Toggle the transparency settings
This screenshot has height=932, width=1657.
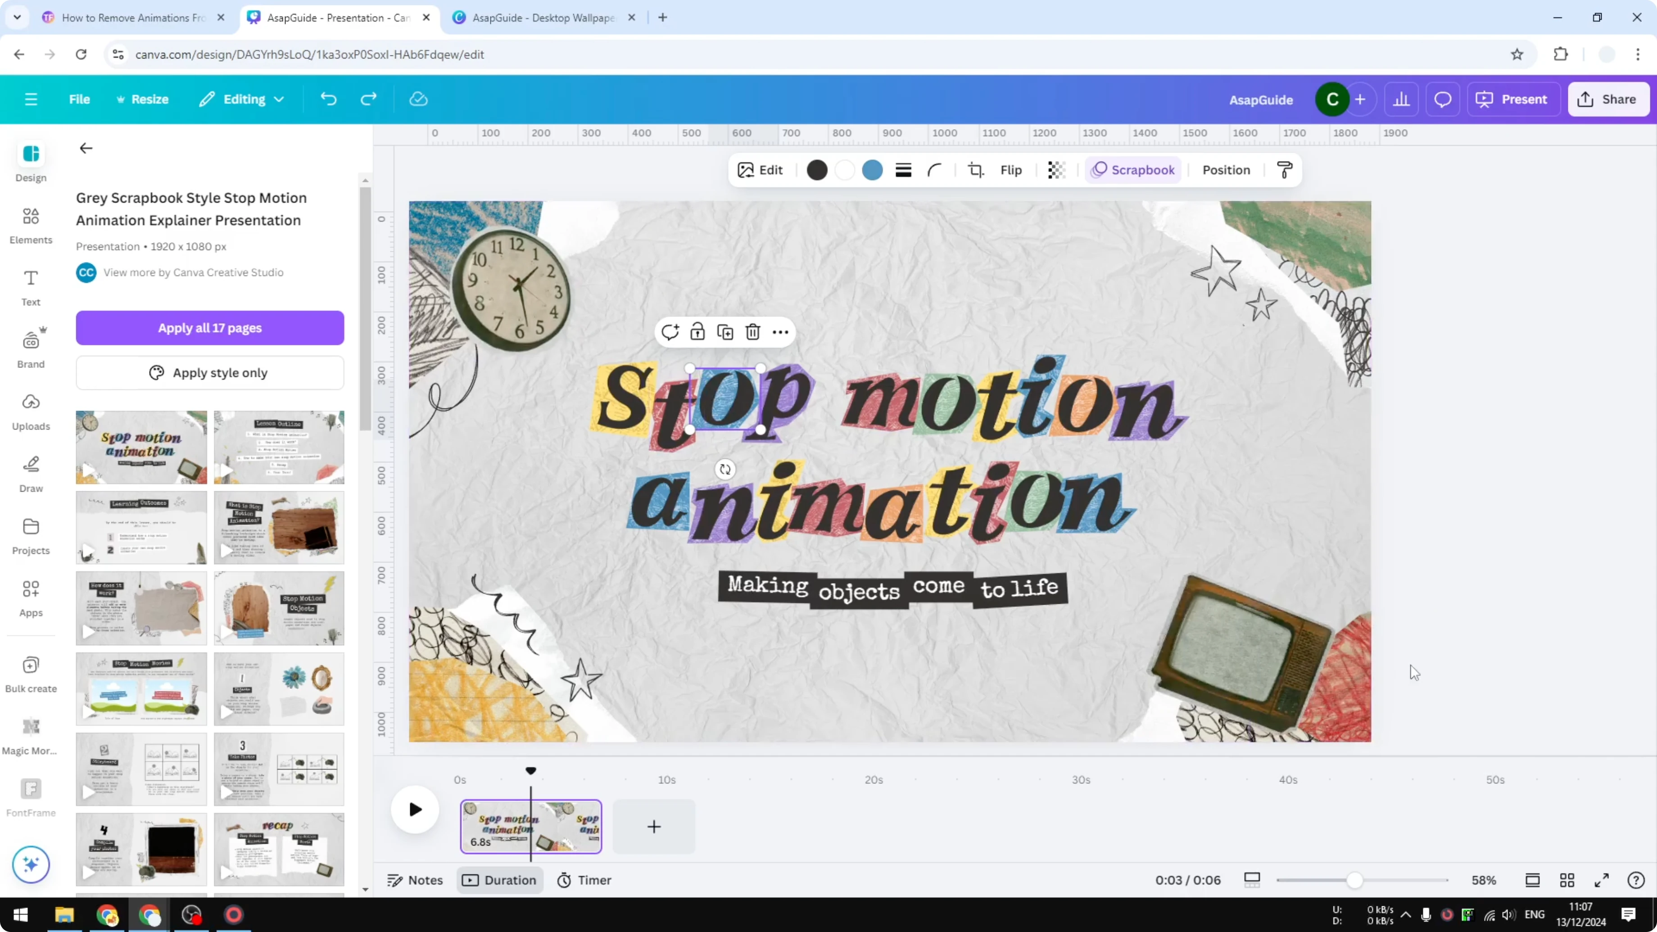pos(1056,170)
